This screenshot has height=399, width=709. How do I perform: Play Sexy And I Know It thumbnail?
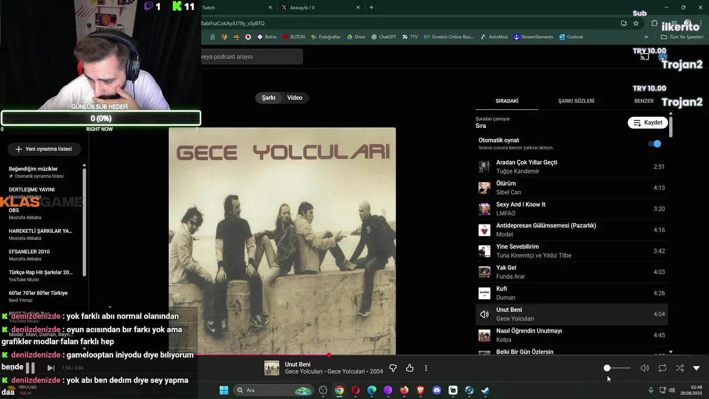coord(485,209)
